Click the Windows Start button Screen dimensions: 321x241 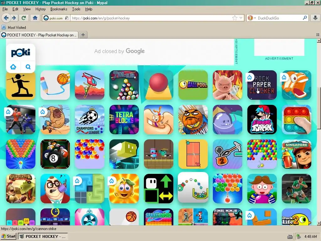[x=8, y=236]
